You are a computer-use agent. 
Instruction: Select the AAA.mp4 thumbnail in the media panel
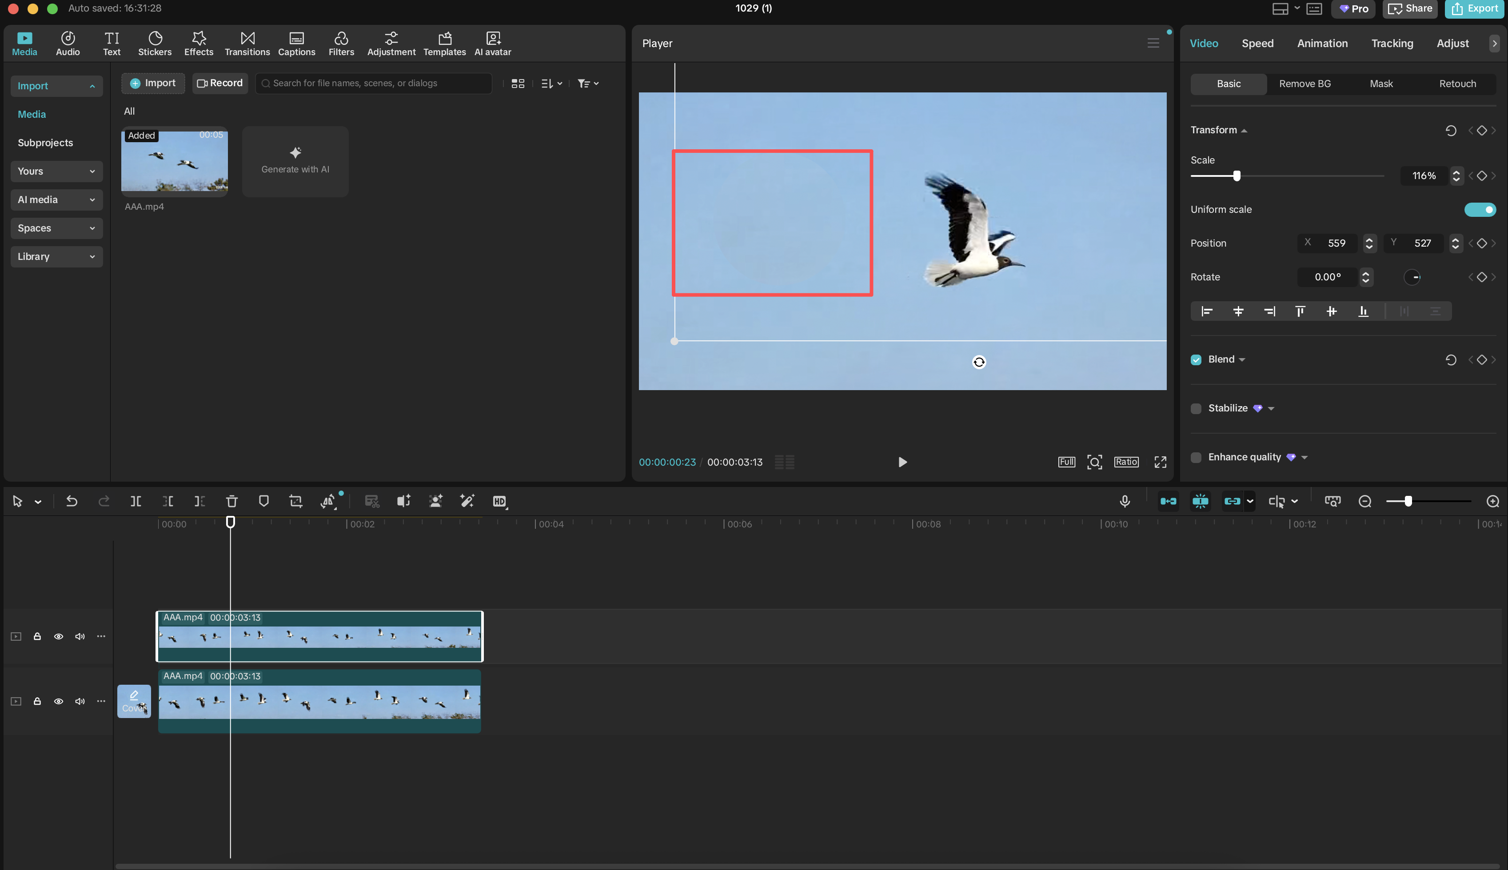(x=174, y=161)
